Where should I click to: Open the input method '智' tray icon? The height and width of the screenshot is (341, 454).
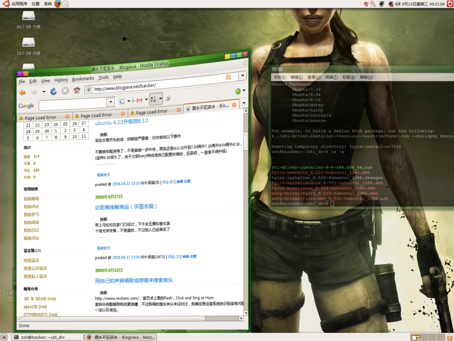(x=366, y=4)
